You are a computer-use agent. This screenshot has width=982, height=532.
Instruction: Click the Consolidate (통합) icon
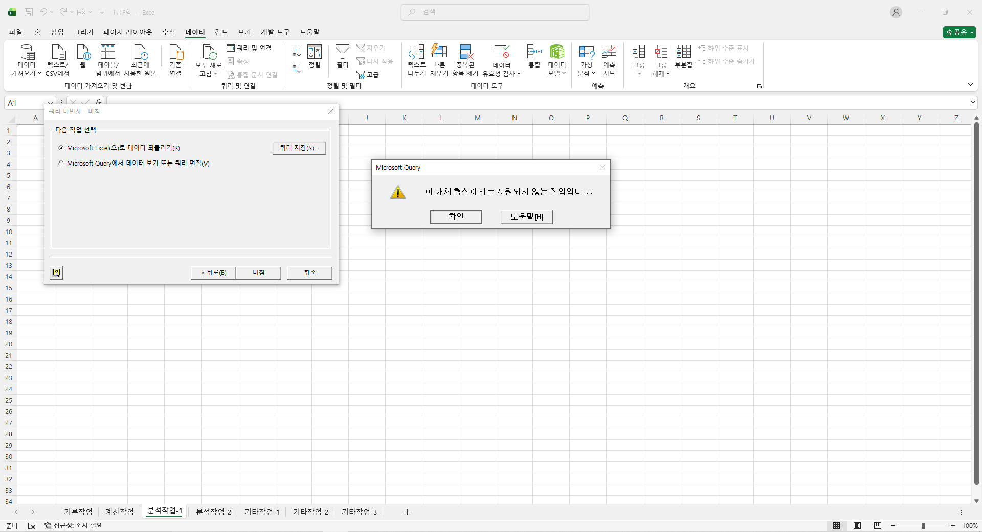coord(534,52)
